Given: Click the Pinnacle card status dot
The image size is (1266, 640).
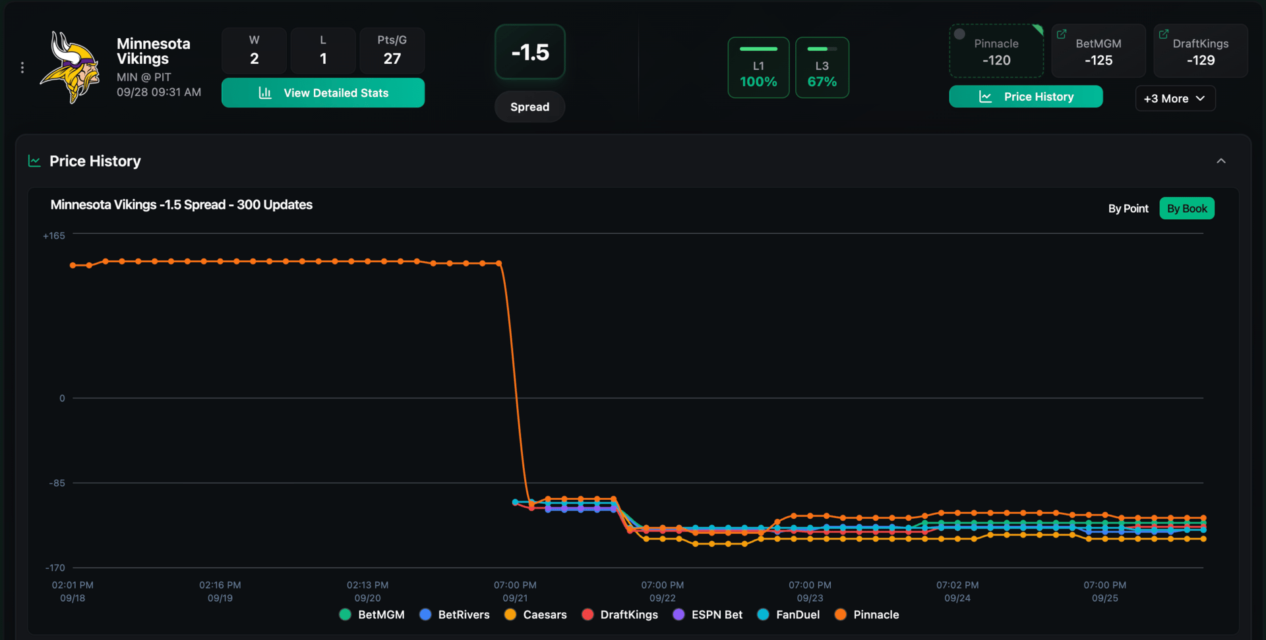Looking at the screenshot, I should pyautogui.click(x=959, y=34).
